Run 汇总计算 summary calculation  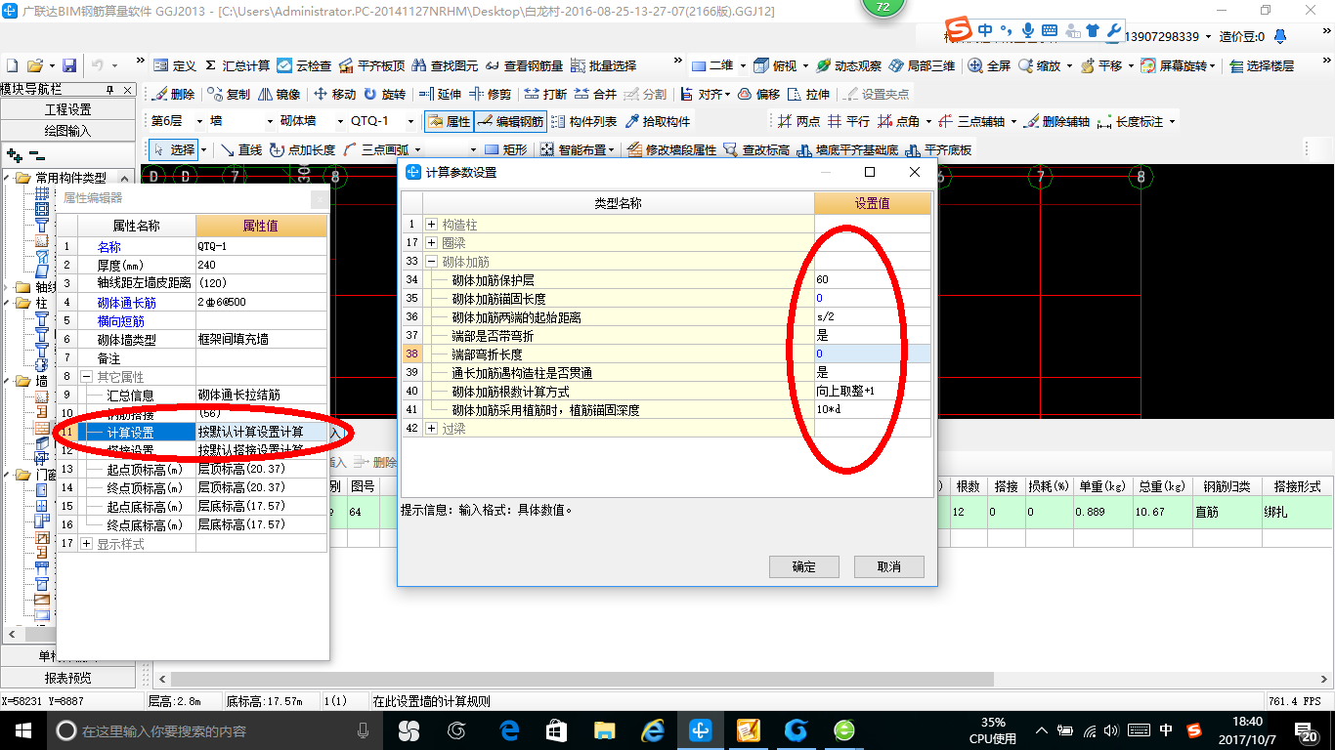coord(237,65)
